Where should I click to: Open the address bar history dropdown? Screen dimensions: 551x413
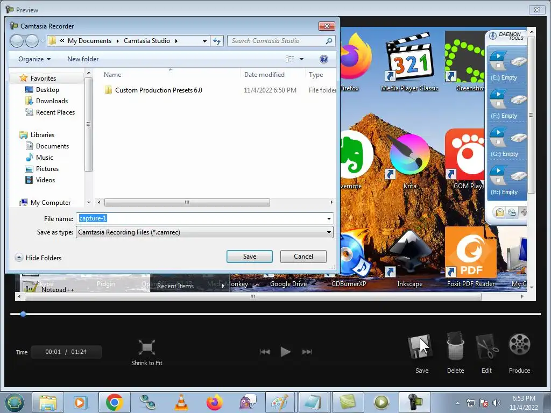tap(204, 41)
